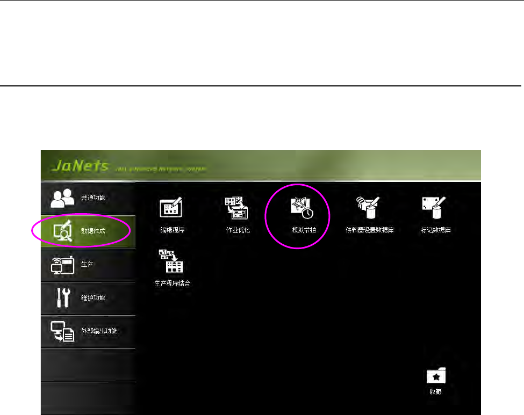
Task: Click the 编辑程序 text label
Action: [173, 230]
